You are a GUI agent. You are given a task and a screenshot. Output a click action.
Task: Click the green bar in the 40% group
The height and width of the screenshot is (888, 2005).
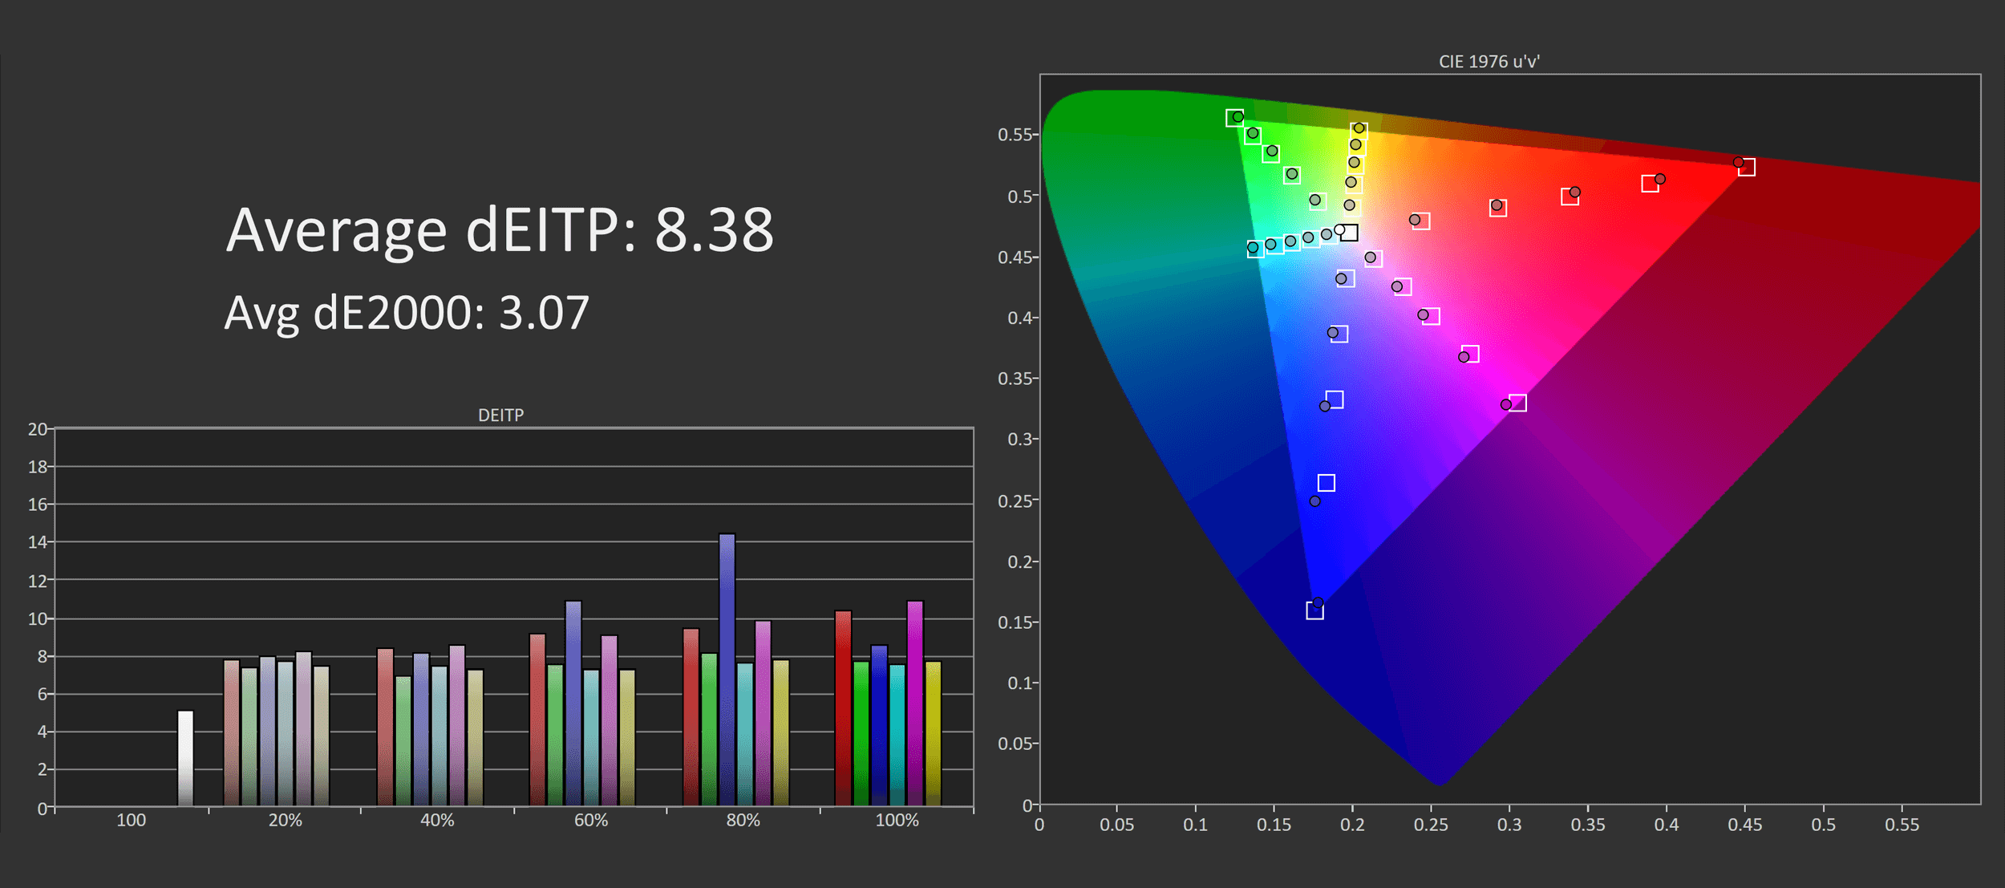point(403,740)
